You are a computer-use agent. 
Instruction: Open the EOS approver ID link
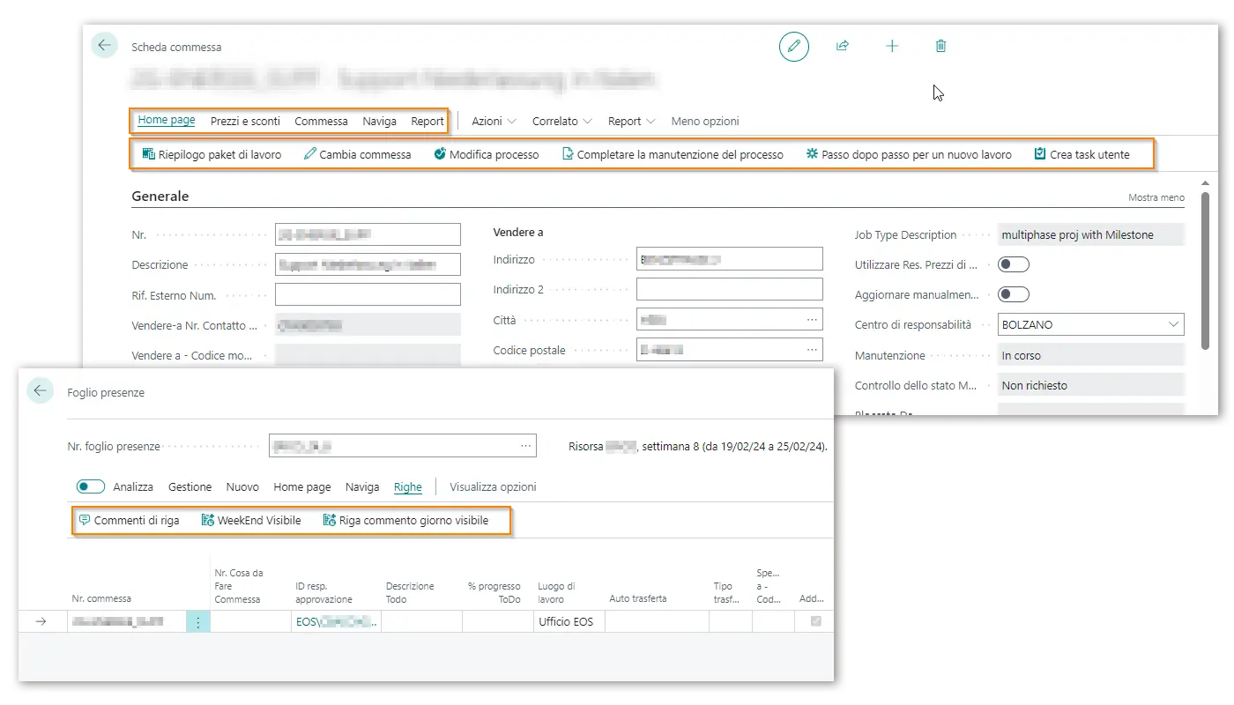tap(336, 621)
